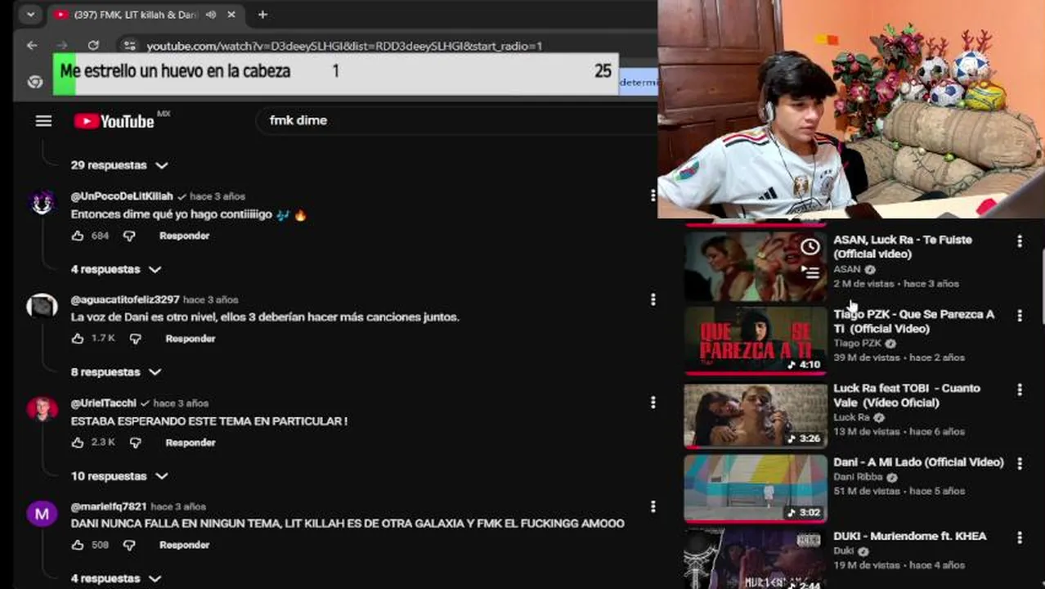Like the @UrielTacchi comment
Viewport: 1045px width, 589px height.
[x=78, y=443]
